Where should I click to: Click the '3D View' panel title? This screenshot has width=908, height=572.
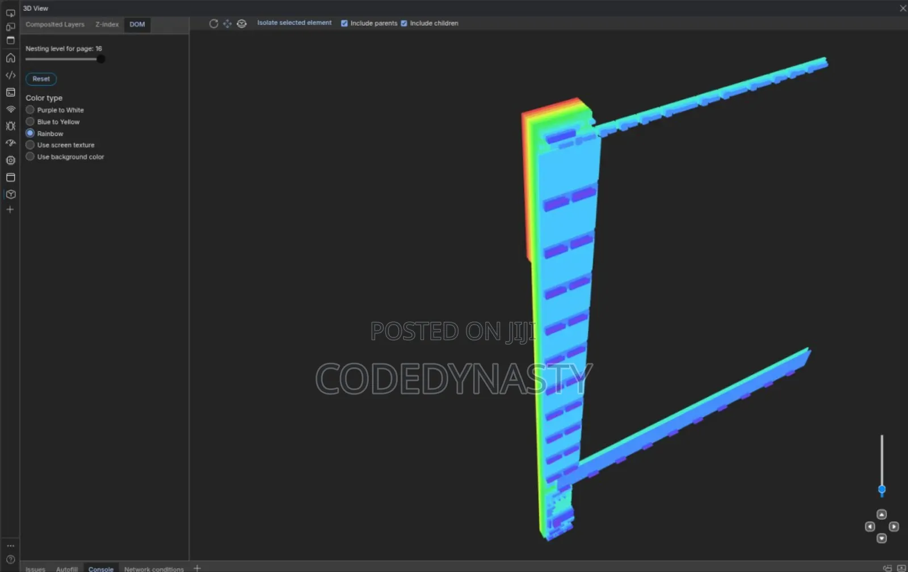pyautogui.click(x=35, y=8)
